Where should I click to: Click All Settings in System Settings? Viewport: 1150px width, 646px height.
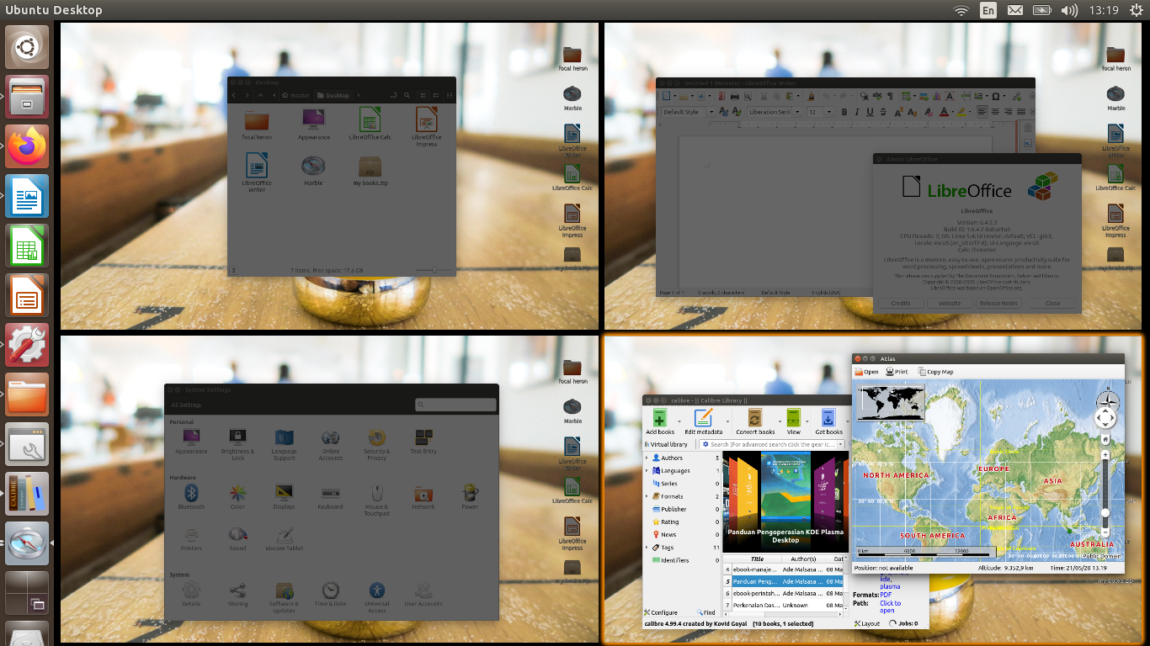[x=187, y=405]
